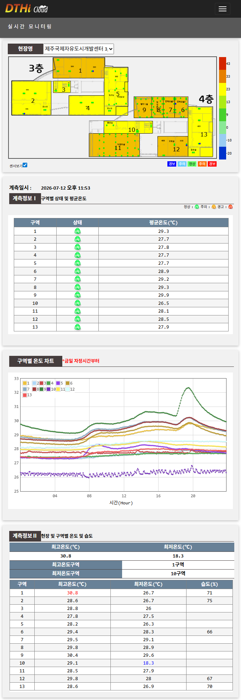Click the *금일 자정시간부터 red note
This screenshot has width=241, height=700.
81,361
